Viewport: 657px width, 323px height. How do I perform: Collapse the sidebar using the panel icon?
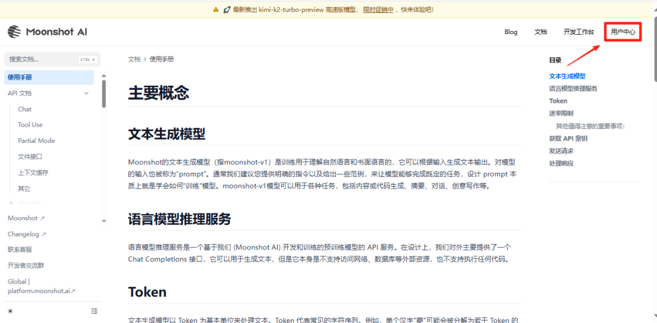tap(94, 311)
